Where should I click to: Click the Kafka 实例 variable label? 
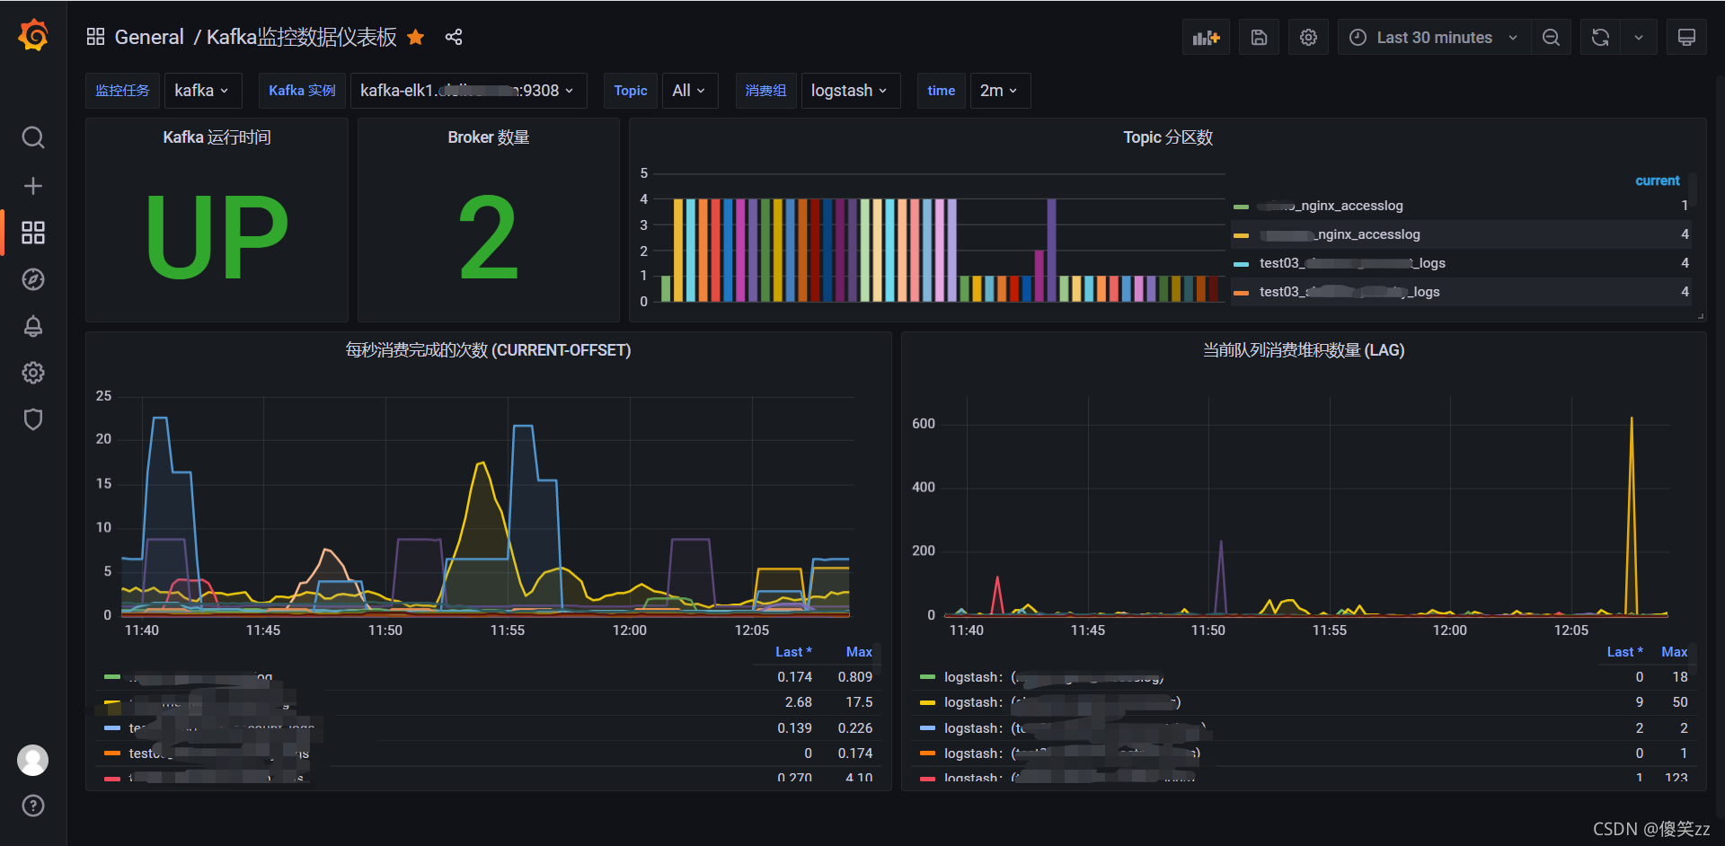pyautogui.click(x=302, y=91)
